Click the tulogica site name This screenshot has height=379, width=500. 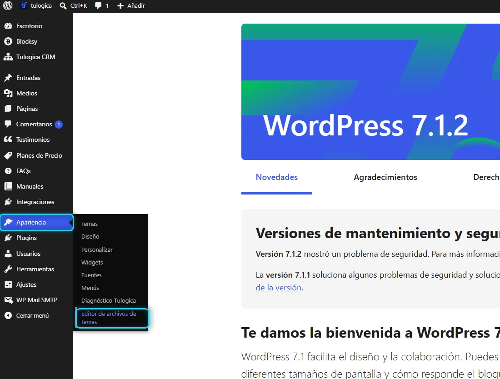(x=41, y=6)
